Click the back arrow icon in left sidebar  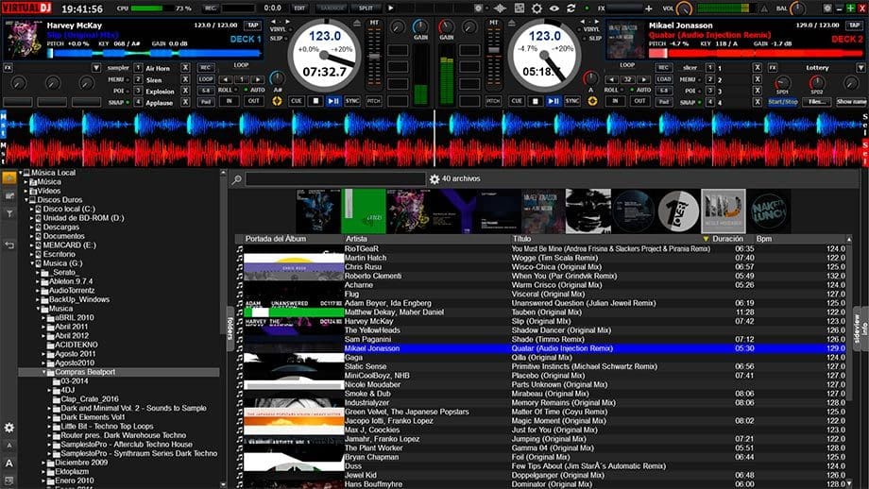(9, 244)
